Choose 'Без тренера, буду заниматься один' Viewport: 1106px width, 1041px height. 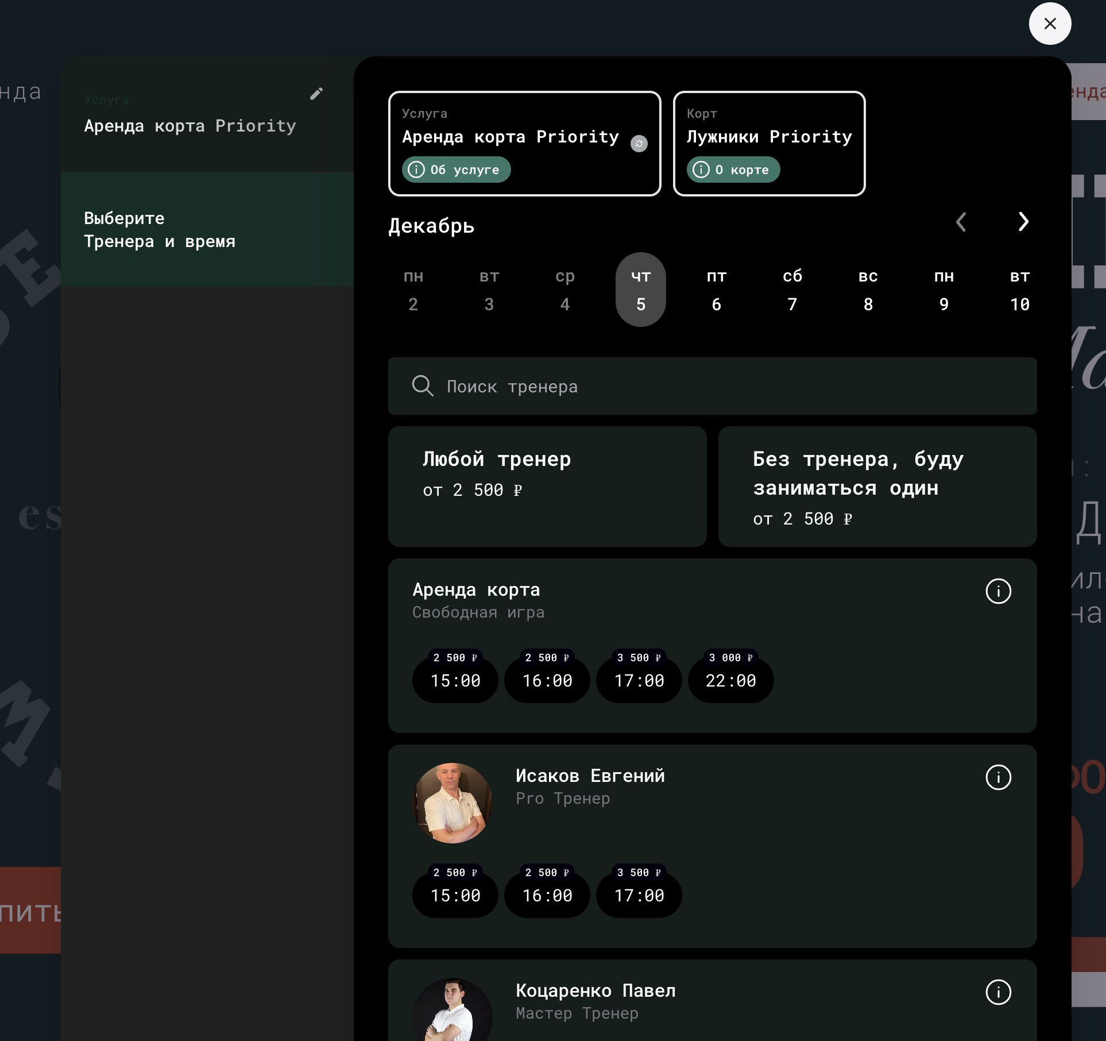pos(877,486)
